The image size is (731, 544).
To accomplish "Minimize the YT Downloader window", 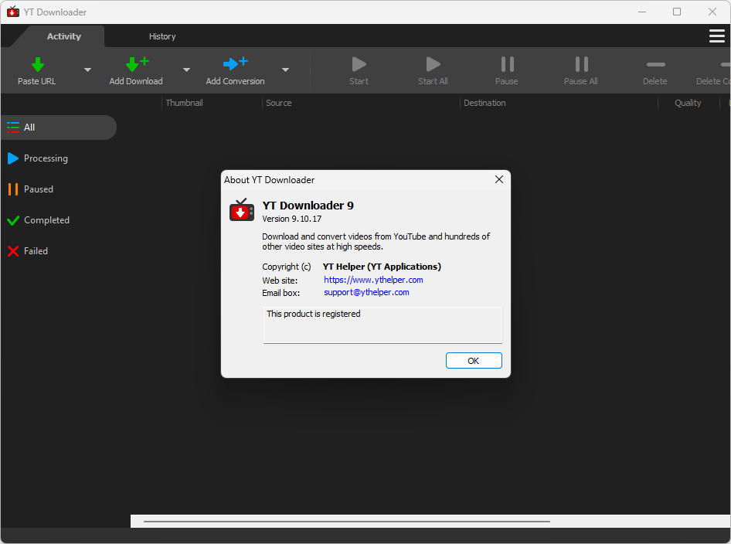I will click(642, 12).
